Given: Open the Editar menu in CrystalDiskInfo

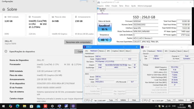Looking at the screenshot, I should (108, 6).
